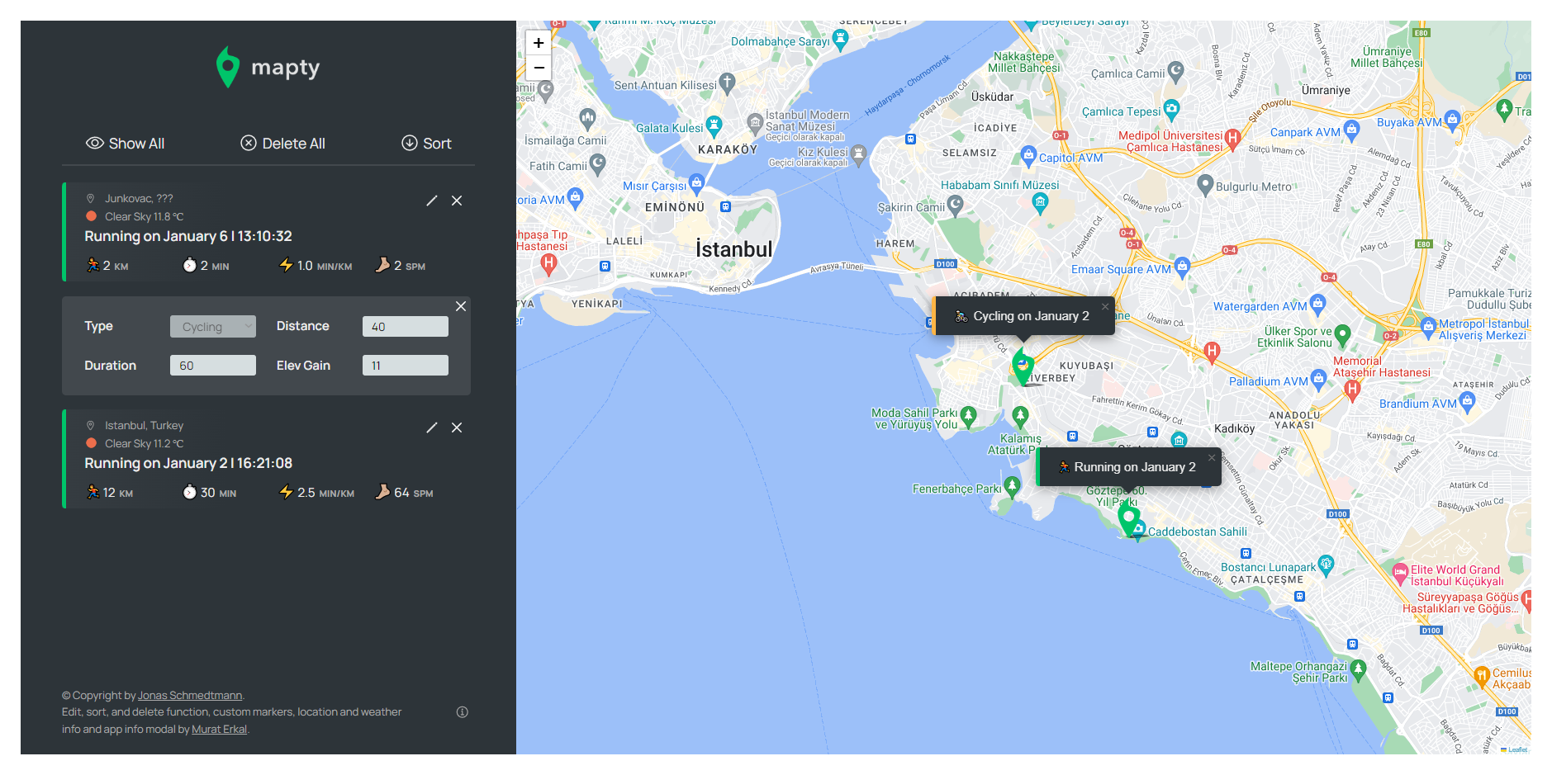The image size is (1552, 775).
Task: Zoom in on the map
Action: point(539,43)
